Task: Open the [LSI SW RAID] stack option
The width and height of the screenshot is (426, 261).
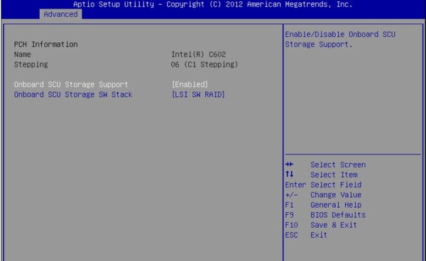Action: coord(198,94)
